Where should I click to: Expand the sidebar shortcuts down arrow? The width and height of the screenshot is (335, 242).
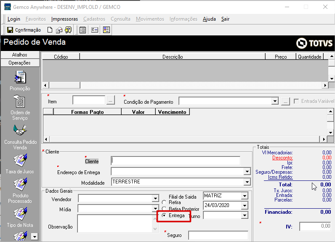coord(35,237)
